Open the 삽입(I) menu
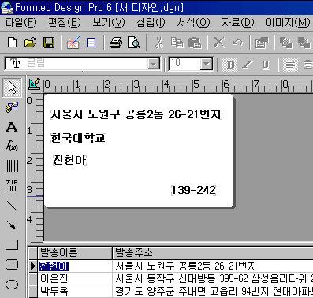This screenshot has width=313, height=298. click(x=151, y=22)
